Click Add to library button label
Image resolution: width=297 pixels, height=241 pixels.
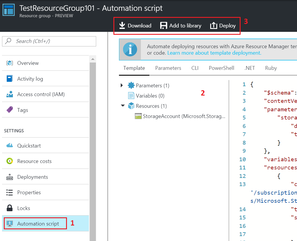tap(185, 25)
